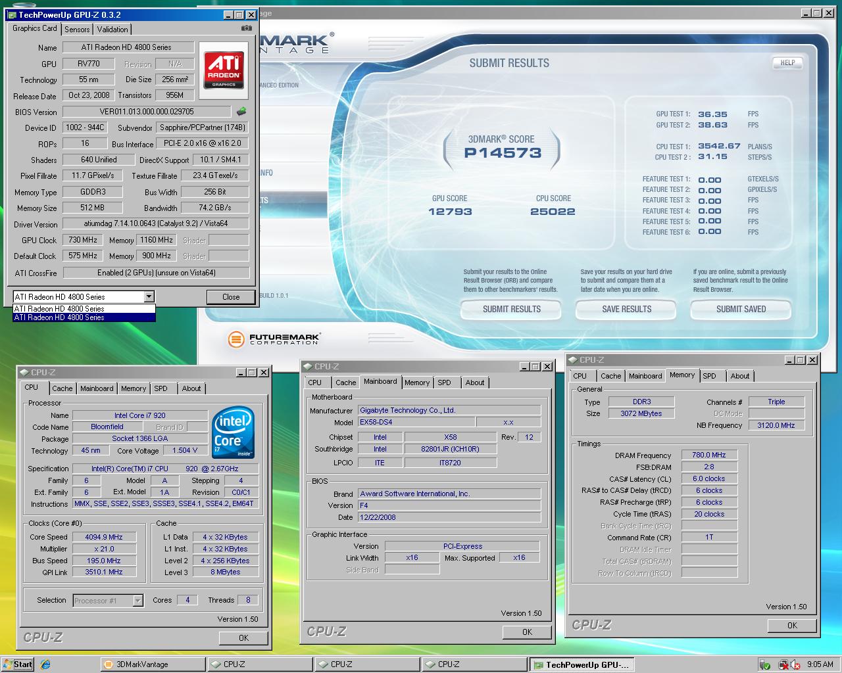Click title bar icon of CPU-Z processor window
842x673 pixels.
24,372
